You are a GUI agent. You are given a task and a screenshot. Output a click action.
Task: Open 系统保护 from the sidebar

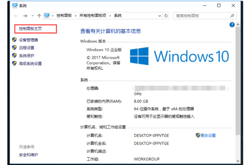tap(27, 56)
